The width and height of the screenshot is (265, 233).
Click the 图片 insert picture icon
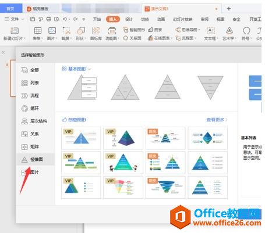pyautogui.click(x=52, y=30)
